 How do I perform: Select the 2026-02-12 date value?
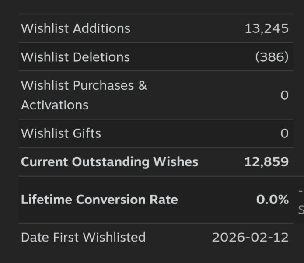tap(250, 237)
